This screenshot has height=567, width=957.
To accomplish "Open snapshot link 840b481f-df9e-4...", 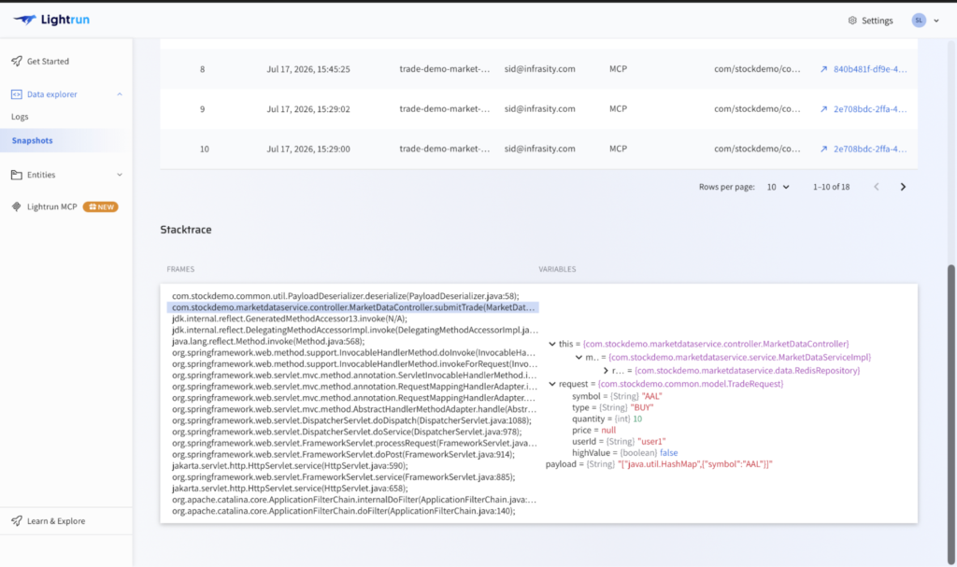I will click(870, 69).
